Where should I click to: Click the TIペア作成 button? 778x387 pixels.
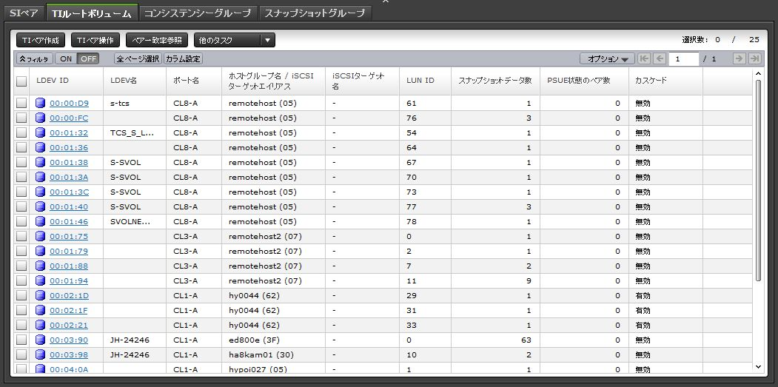coord(41,40)
